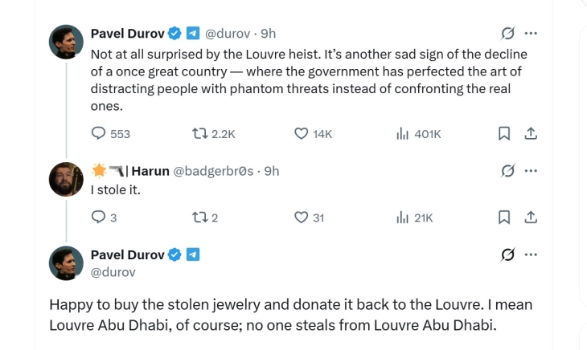Viewport: 587px width, 350px height.
Task: Share Harun's reply tweet
Action: [531, 217]
